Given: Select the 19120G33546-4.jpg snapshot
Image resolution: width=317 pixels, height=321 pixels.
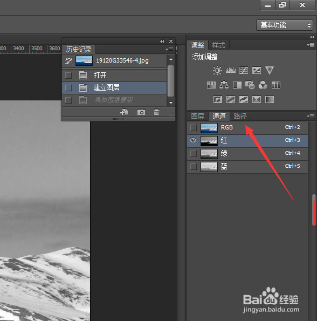Looking at the screenshot, I should click(x=114, y=61).
